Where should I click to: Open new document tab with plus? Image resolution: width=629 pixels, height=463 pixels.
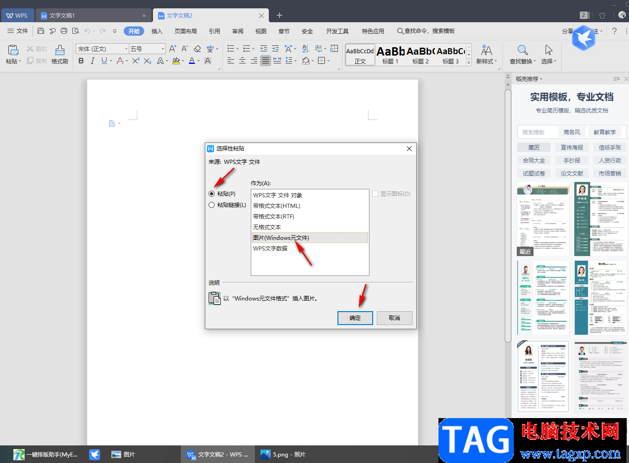point(280,15)
